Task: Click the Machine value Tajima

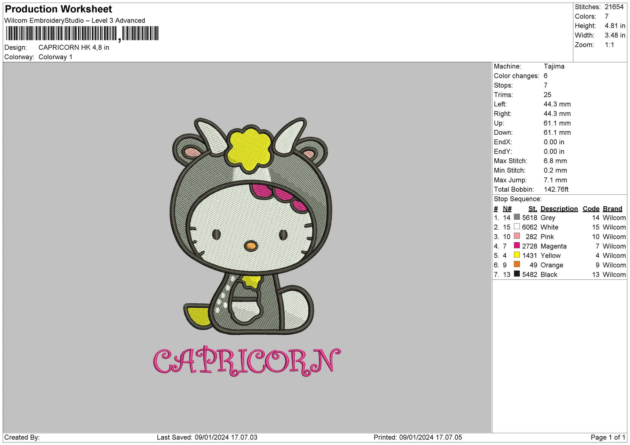Action: 554,66
